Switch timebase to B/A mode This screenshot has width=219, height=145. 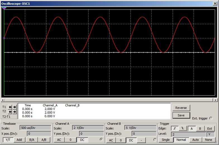pos(32,140)
